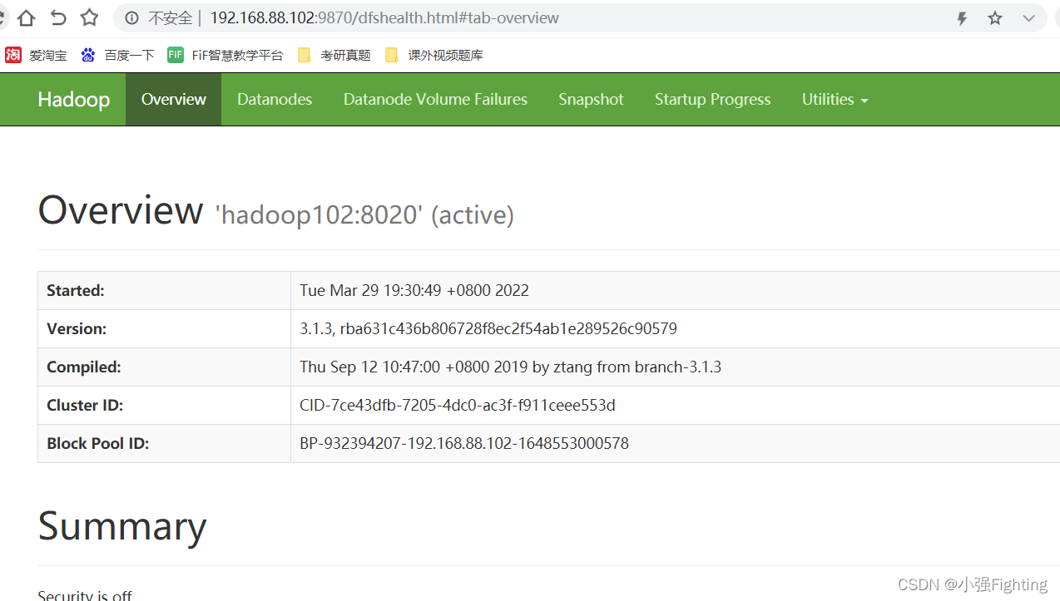Open the FiF智慧教学平台 bookmark

click(225, 55)
